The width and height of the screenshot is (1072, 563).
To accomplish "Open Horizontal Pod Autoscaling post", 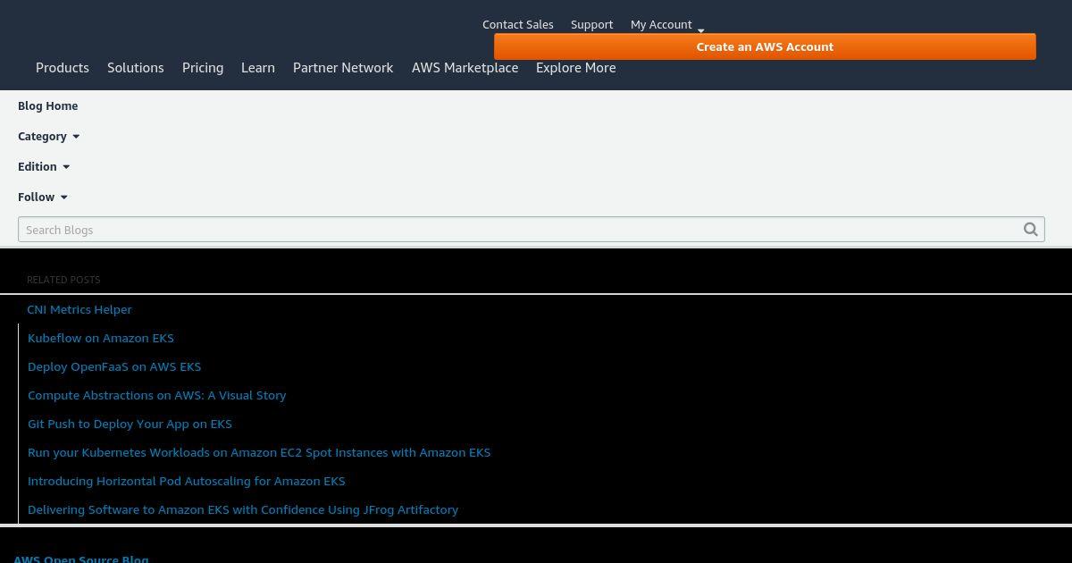I will point(187,481).
